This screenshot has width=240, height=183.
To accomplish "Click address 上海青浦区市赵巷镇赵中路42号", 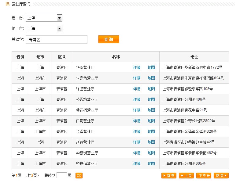I will [x=188, y=142].
